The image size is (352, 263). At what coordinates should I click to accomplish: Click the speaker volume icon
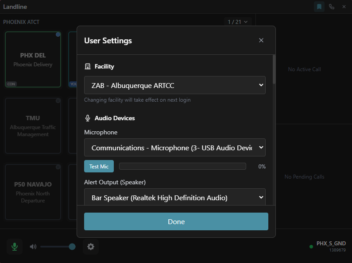pyautogui.click(x=33, y=247)
